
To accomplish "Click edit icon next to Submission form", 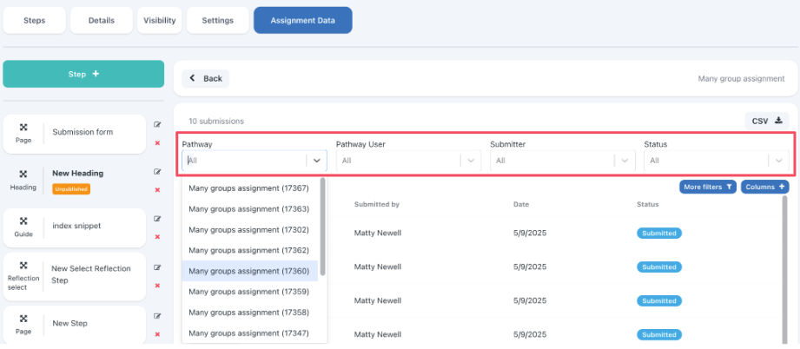I will 157,125.
